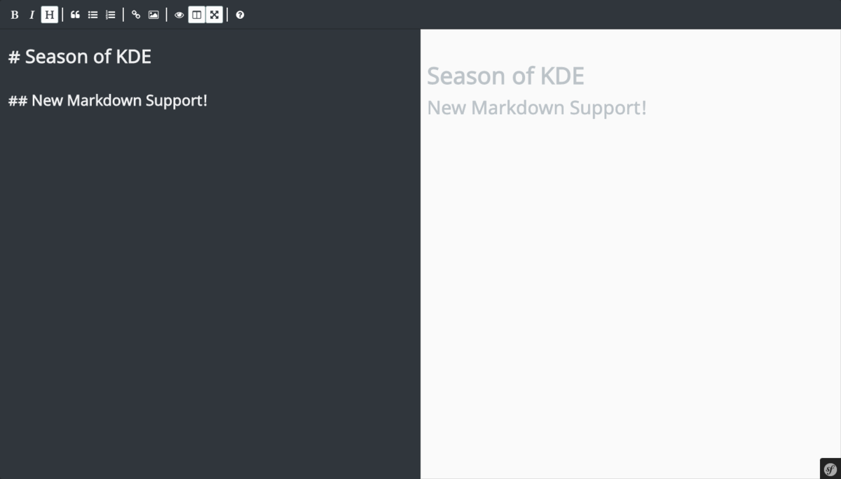Click the '## New Markdown Support!' editor line

click(x=118, y=101)
